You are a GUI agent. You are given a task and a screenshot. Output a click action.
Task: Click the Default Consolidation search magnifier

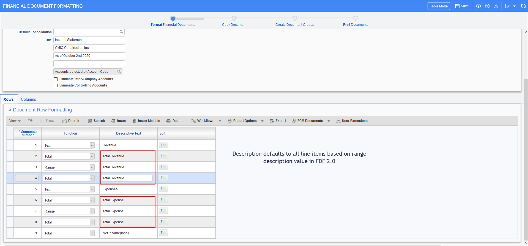pos(121,32)
